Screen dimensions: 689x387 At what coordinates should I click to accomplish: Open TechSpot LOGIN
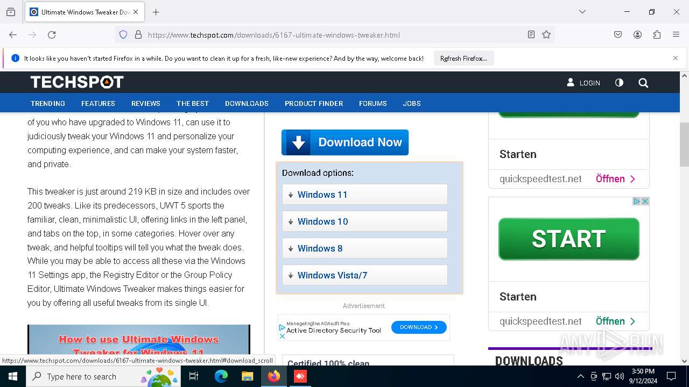(583, 83)
